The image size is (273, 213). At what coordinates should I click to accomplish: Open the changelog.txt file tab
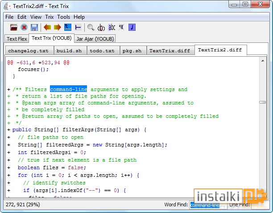tap(29, 50)
